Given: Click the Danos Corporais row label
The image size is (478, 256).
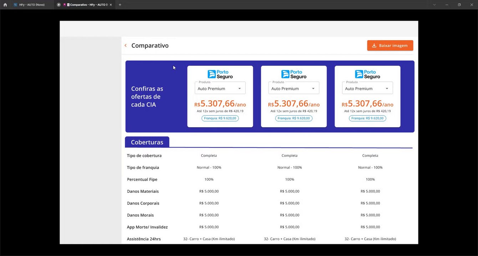Looking at the screenshot, I should click(143, 203).
